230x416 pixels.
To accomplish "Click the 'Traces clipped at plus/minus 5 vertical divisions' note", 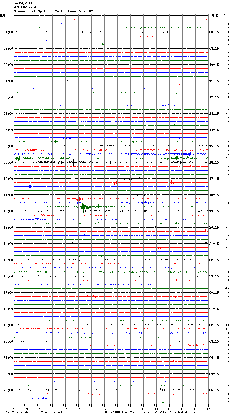I will point(163,412).
